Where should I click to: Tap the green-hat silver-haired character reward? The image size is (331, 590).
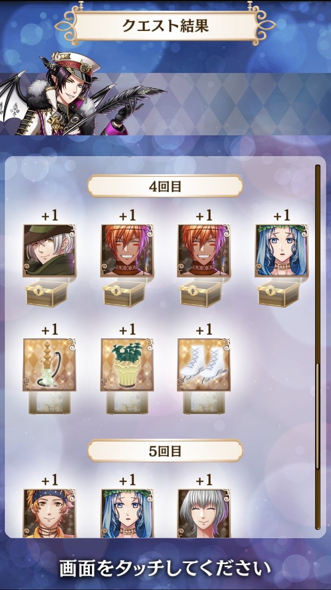point(49,251)
